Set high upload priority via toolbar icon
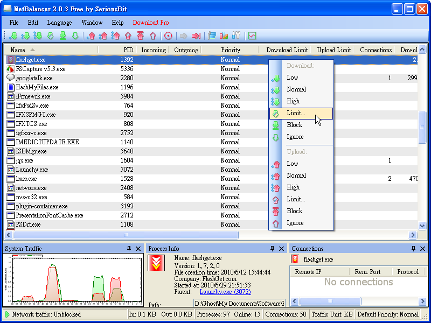Image resolution: width=431 pixels, height=323 pixels. pos(115,36)
